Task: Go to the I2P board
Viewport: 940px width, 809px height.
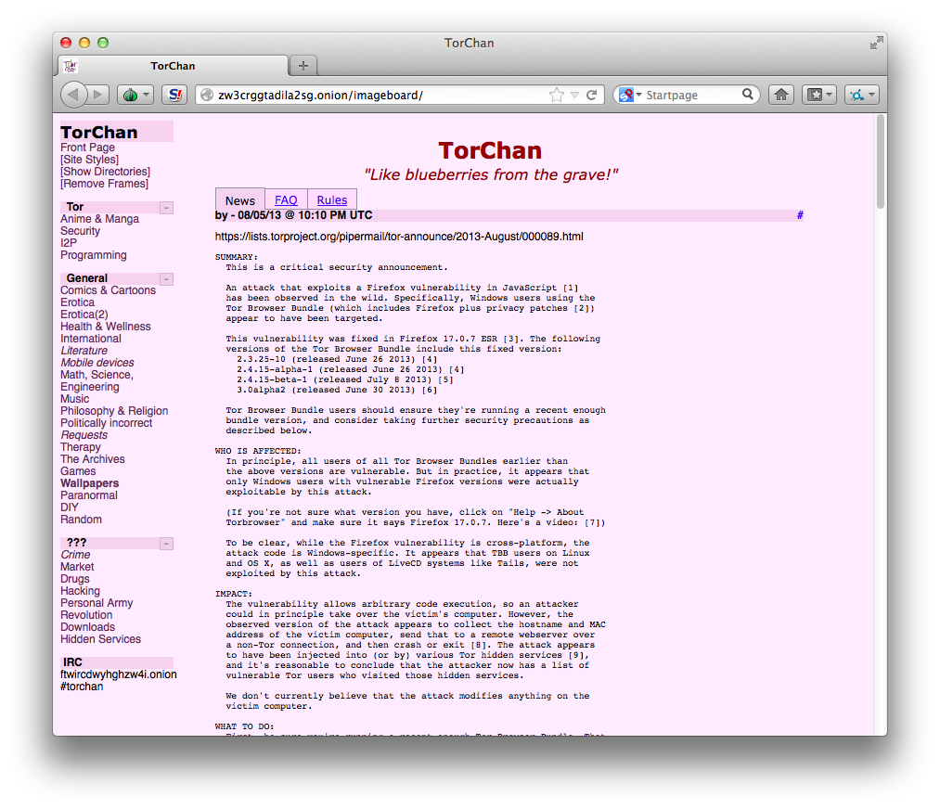Action: coord(69,243)
